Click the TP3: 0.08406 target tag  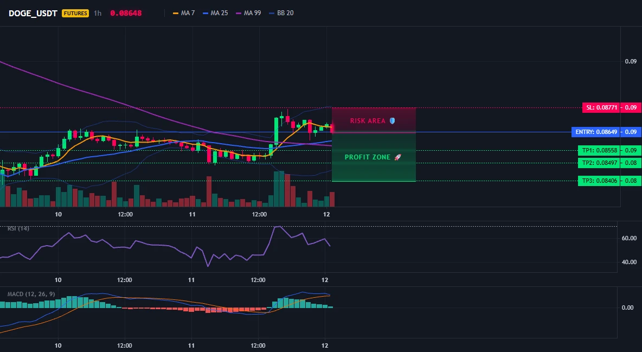tap(599, 181)
